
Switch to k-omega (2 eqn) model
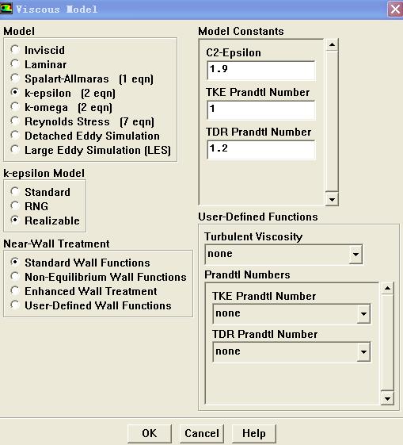15,107
